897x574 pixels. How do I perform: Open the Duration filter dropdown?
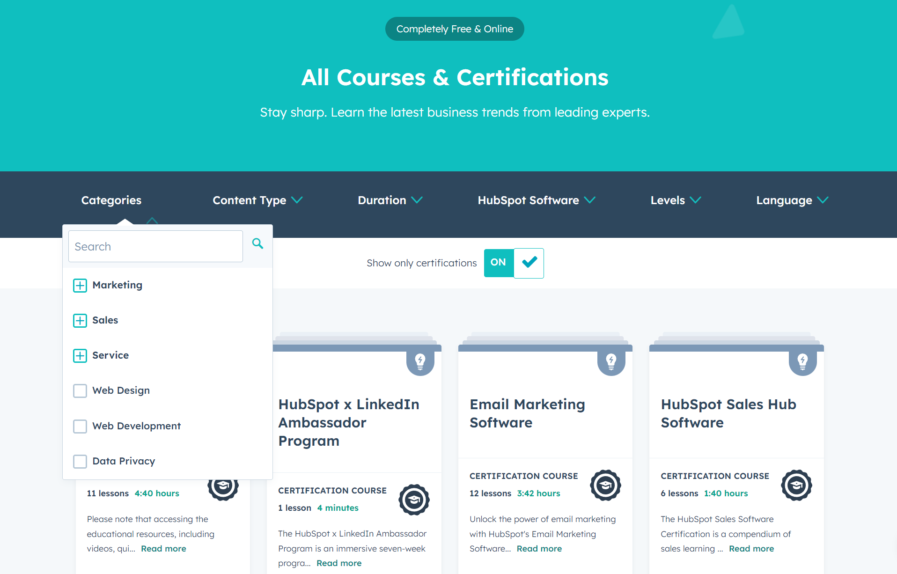click(390, 200)
